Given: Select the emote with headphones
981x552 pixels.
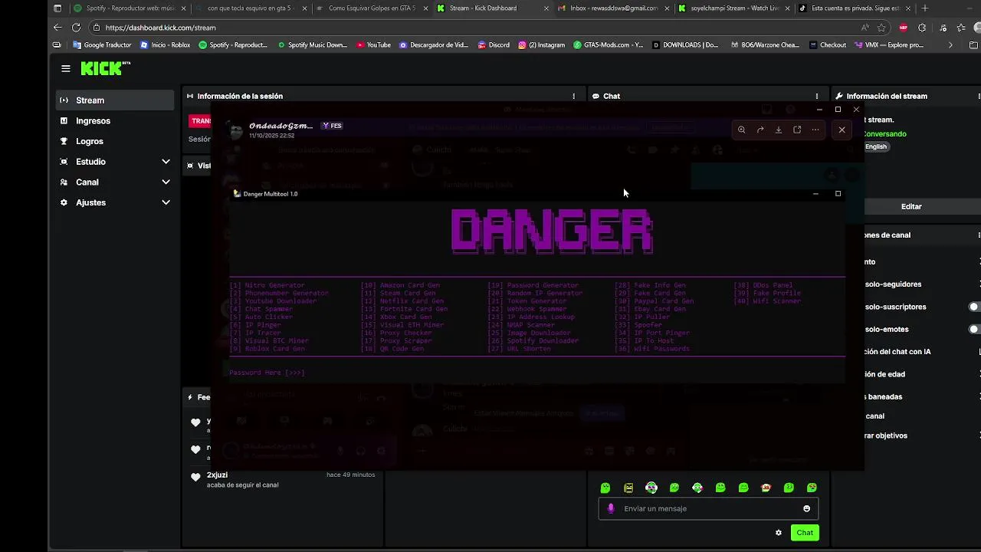Looking at the screenshot, I should pos(651,488).
